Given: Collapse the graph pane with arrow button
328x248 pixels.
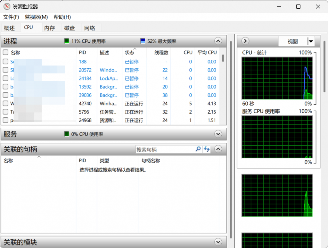Looking at the screenshot, I should [245, 41].
